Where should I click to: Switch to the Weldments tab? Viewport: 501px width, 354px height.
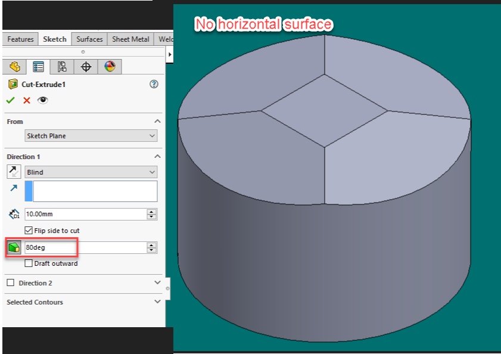tap(164, 39)
